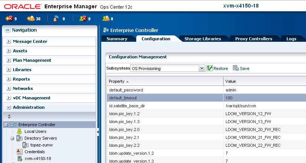Expand the Libraries section
The width and height of the screenshot is (306, 163).
(9, 70)
